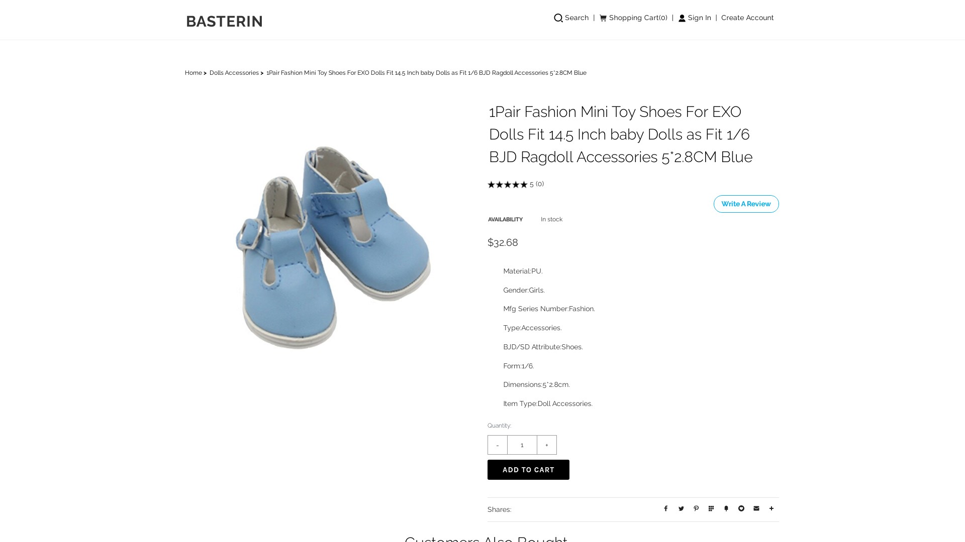This screenshot has height=542, width=965.
Task: Click Write A Review button
Action: pyautogui.click(x=746, y=204)
